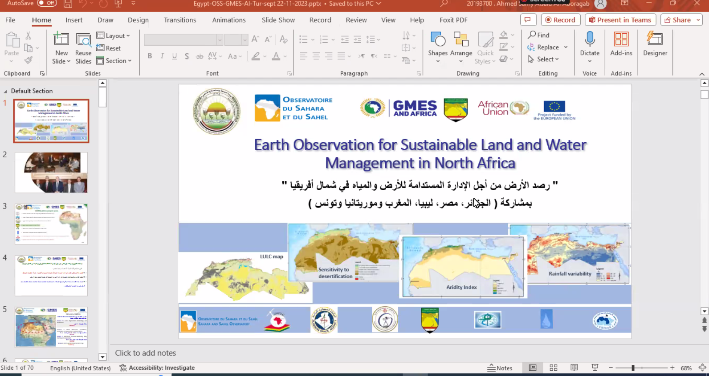This screenshot has width=709, height=376.
Task: Click the Increase Indent icon
Action: pyautogui.click(x=357, y=40)
